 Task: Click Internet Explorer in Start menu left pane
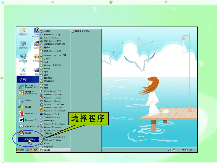click(28, 86)
